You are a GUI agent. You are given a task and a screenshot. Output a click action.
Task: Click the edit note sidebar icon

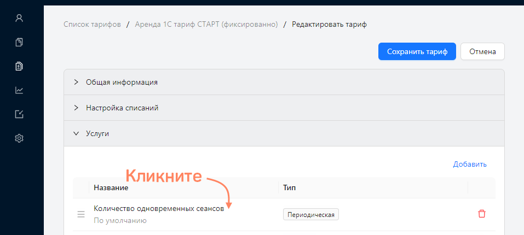point(19,114)
